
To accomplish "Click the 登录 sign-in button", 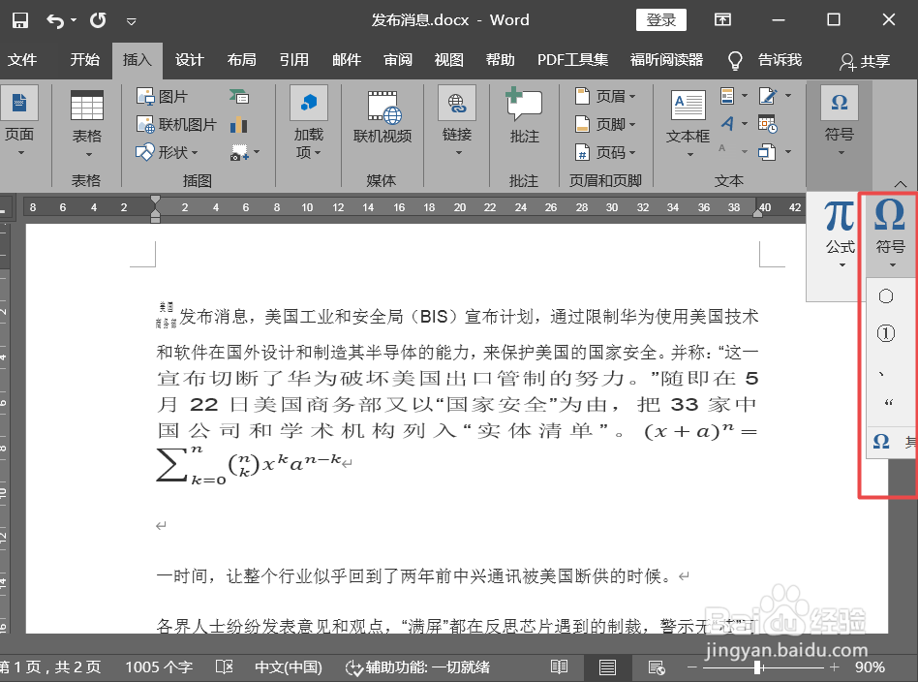I will coord(661,20).
